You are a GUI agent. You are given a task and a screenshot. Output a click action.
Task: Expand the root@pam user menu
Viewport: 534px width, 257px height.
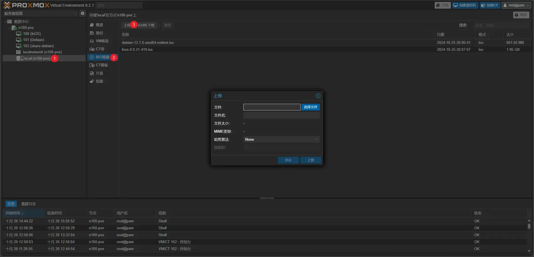[516, 5]
